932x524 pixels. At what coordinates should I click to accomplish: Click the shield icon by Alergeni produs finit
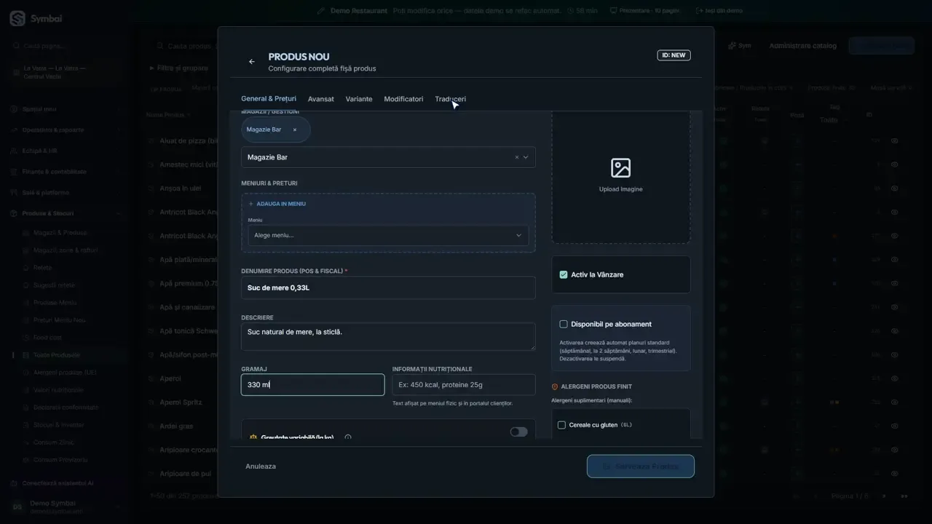(x=555, y=387)
